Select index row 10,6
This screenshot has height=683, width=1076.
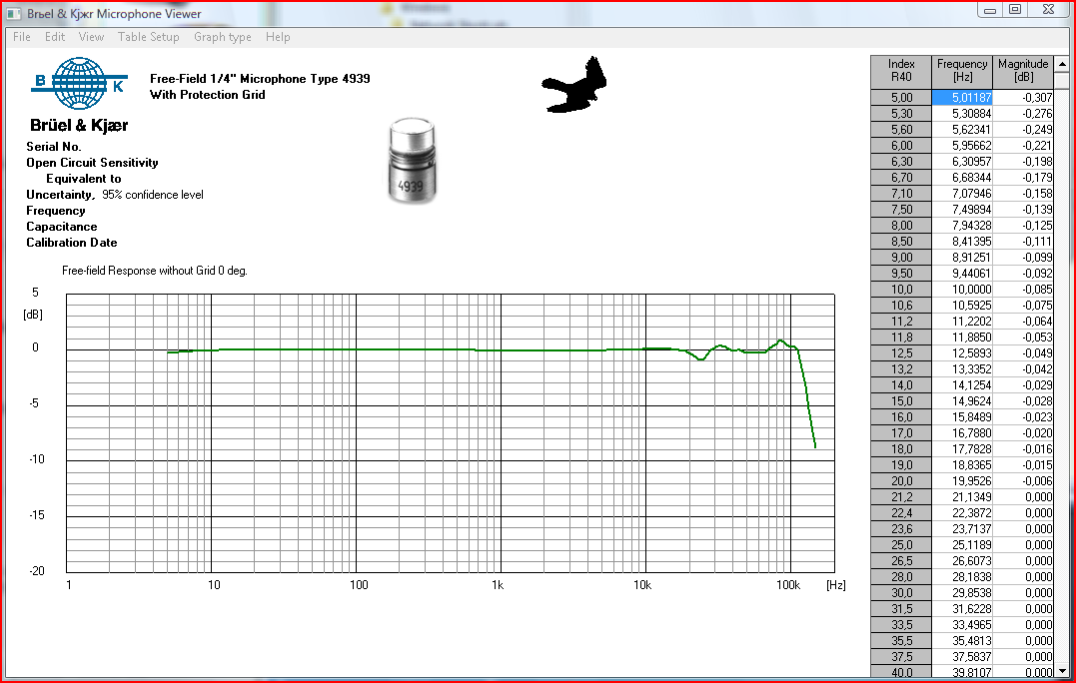901,306
